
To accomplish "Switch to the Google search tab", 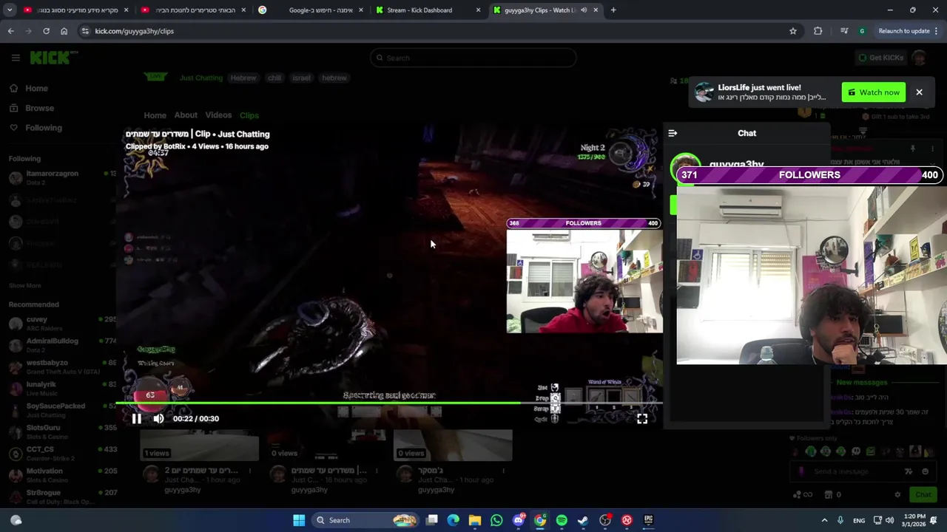I will point(311,10).
